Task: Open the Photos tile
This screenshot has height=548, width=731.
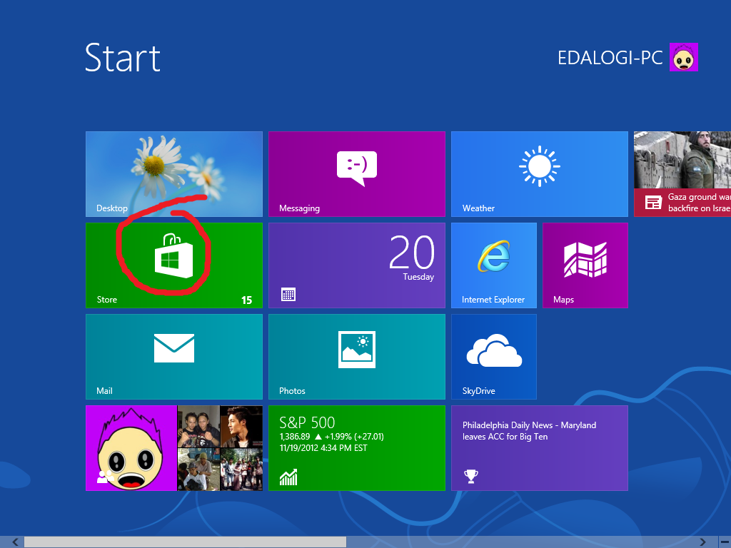Action: [x=357, y=357]
